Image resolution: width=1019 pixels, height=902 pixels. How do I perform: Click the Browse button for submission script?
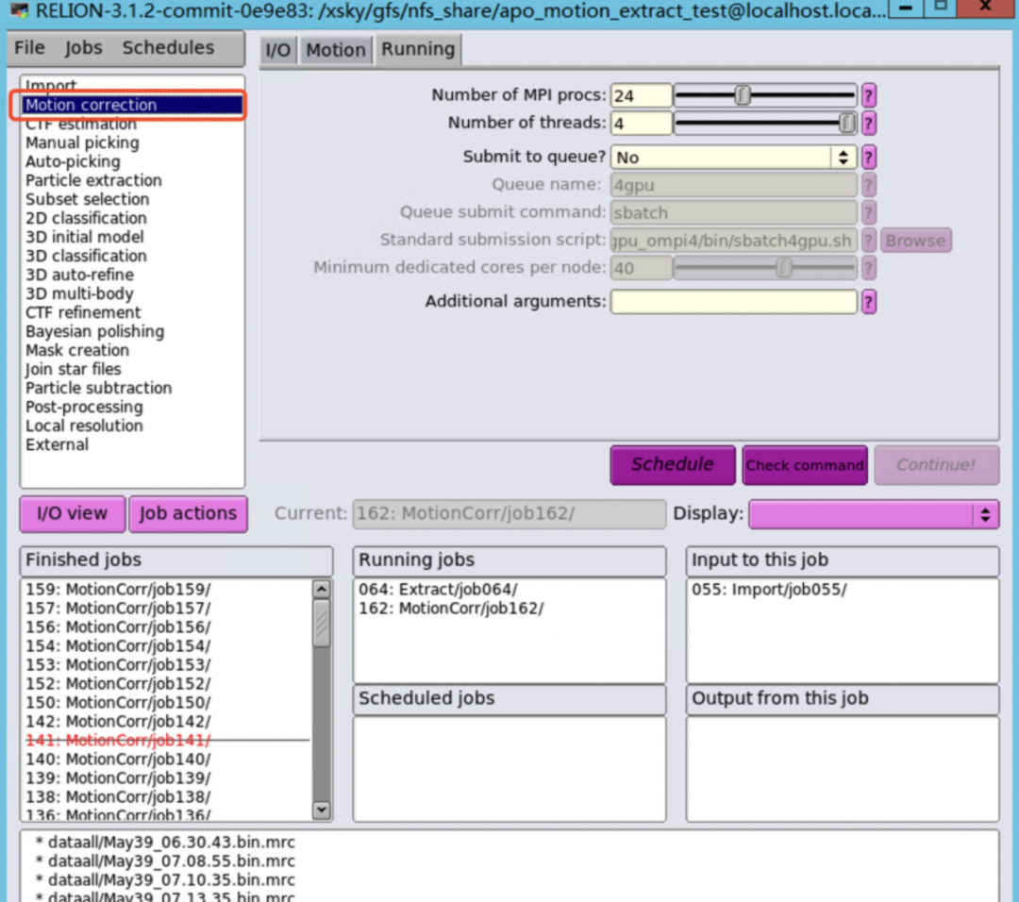click(915, 241)
